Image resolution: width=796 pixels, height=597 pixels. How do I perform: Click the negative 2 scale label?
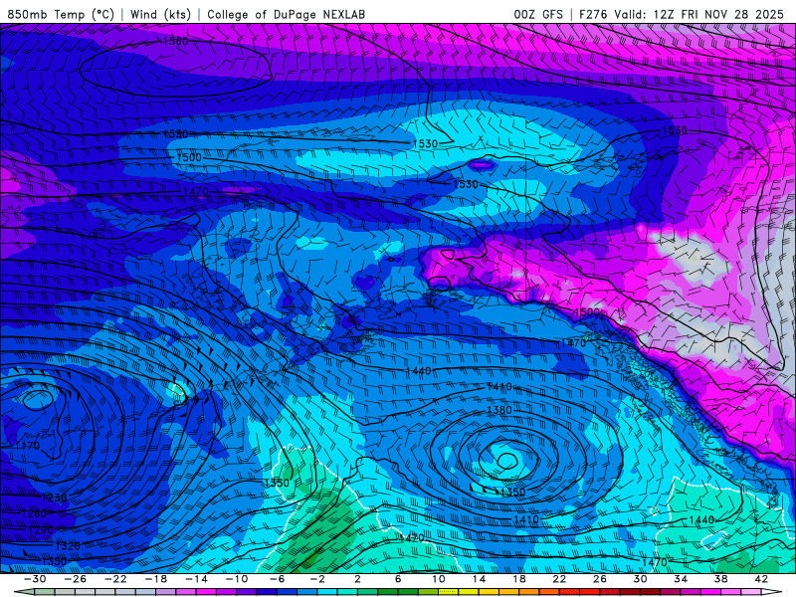(x=316, y=579)
